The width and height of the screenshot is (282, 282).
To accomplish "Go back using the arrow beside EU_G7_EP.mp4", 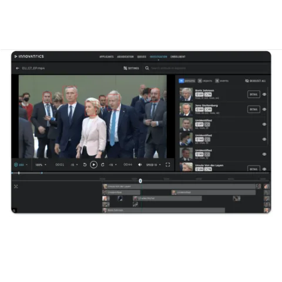I will [x=18, y=68].
